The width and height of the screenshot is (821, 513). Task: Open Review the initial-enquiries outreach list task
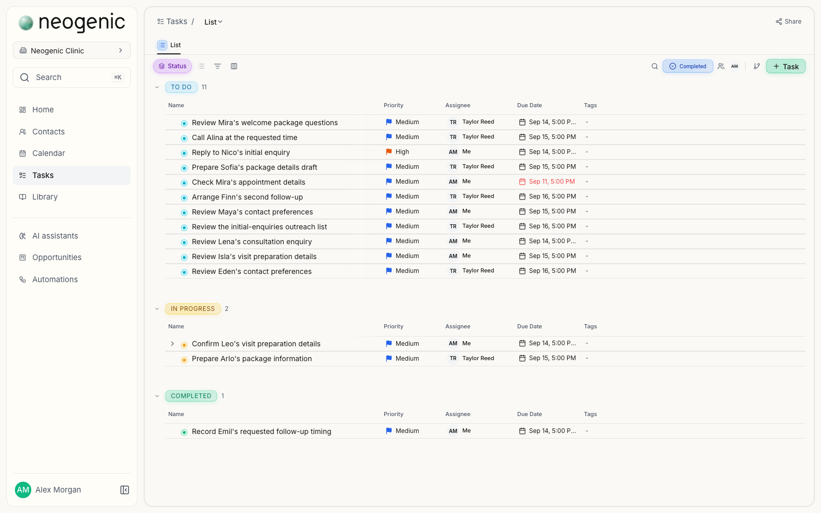click(259, 227)
